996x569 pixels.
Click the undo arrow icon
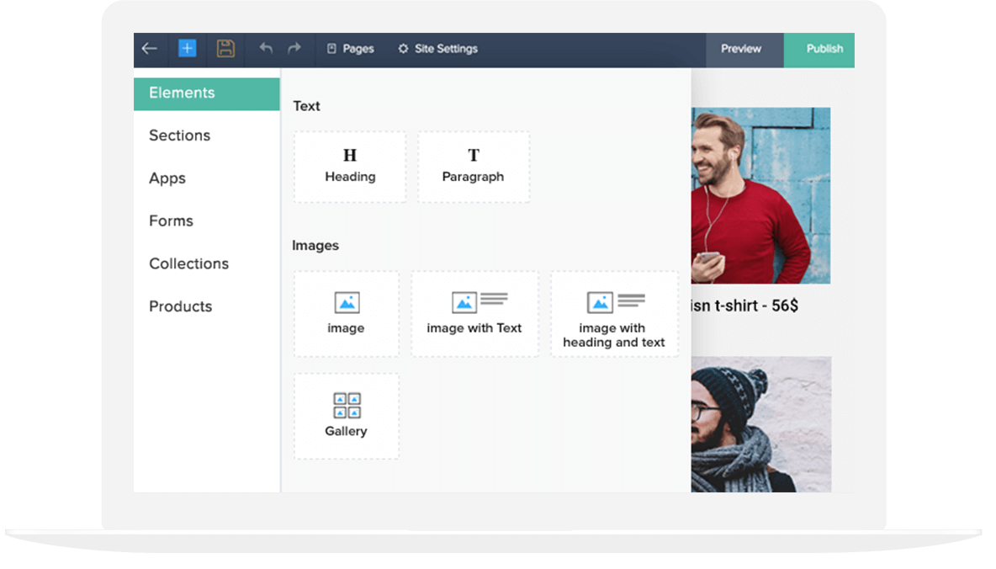click(x=265, y=49)
